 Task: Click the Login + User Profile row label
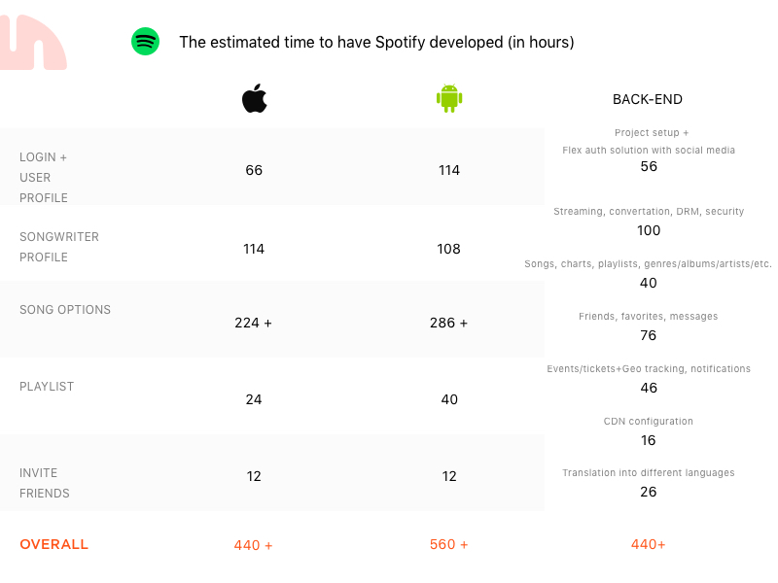(x=44, y=177)
